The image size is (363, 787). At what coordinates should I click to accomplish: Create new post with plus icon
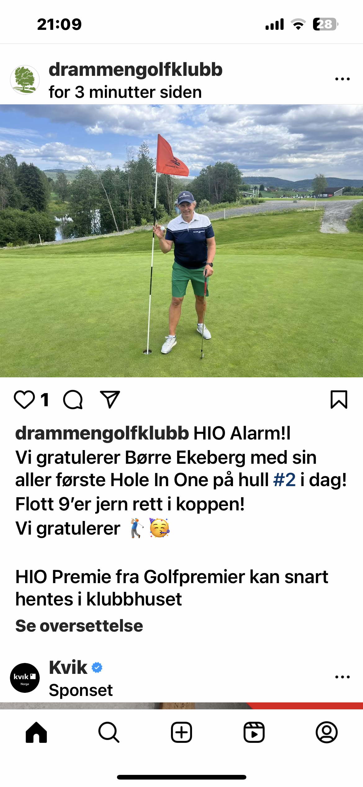181,732
